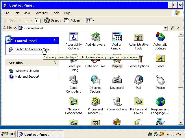Click the Control Panel title bar icon

coord(5,5)
